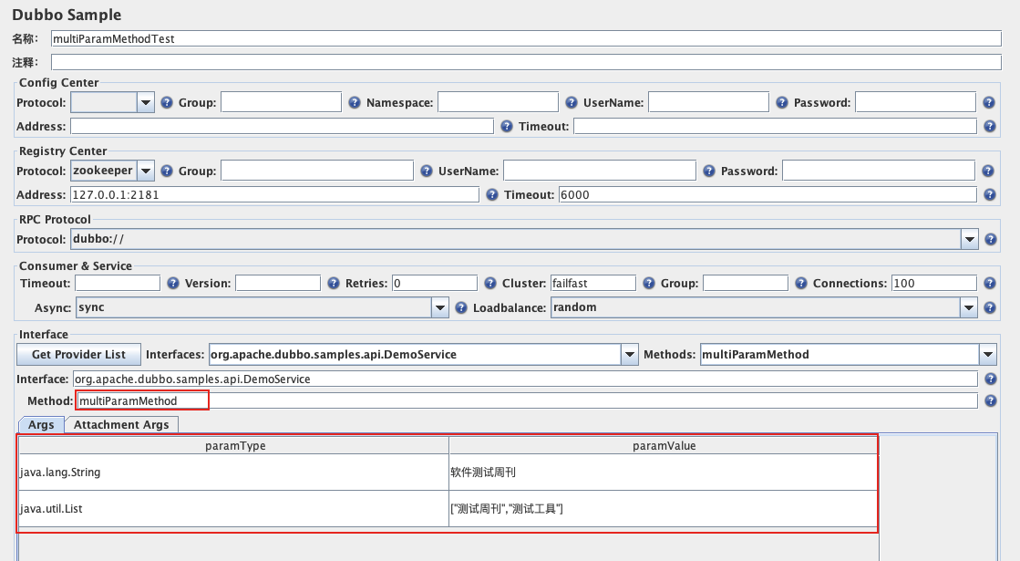Image resolution: width=1020 pixels, height=561 pixels.
Task: Expand the Async sync dropdown
Action: pos(439,307)
